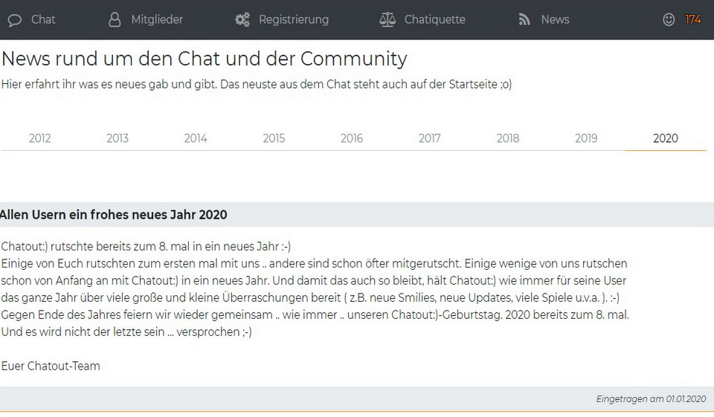Click the smiley face icon

669,20
